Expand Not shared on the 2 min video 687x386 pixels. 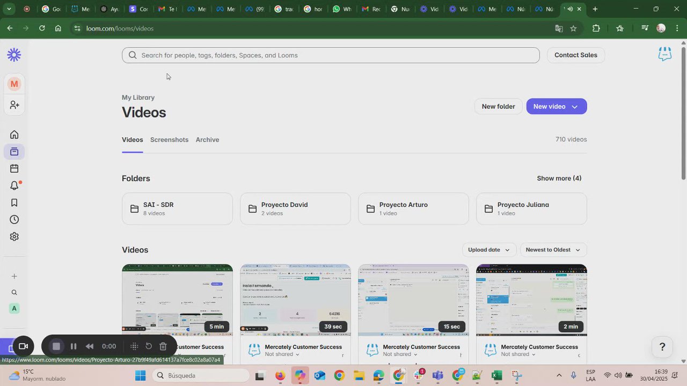coord(518,354)
